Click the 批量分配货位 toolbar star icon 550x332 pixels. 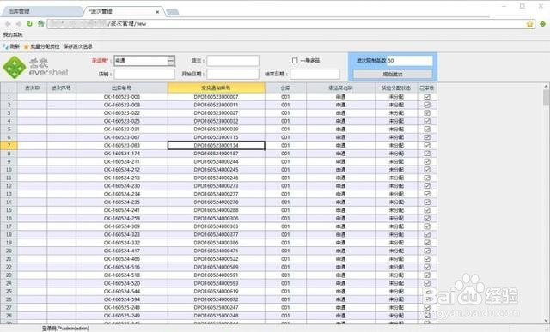point(26,46)
